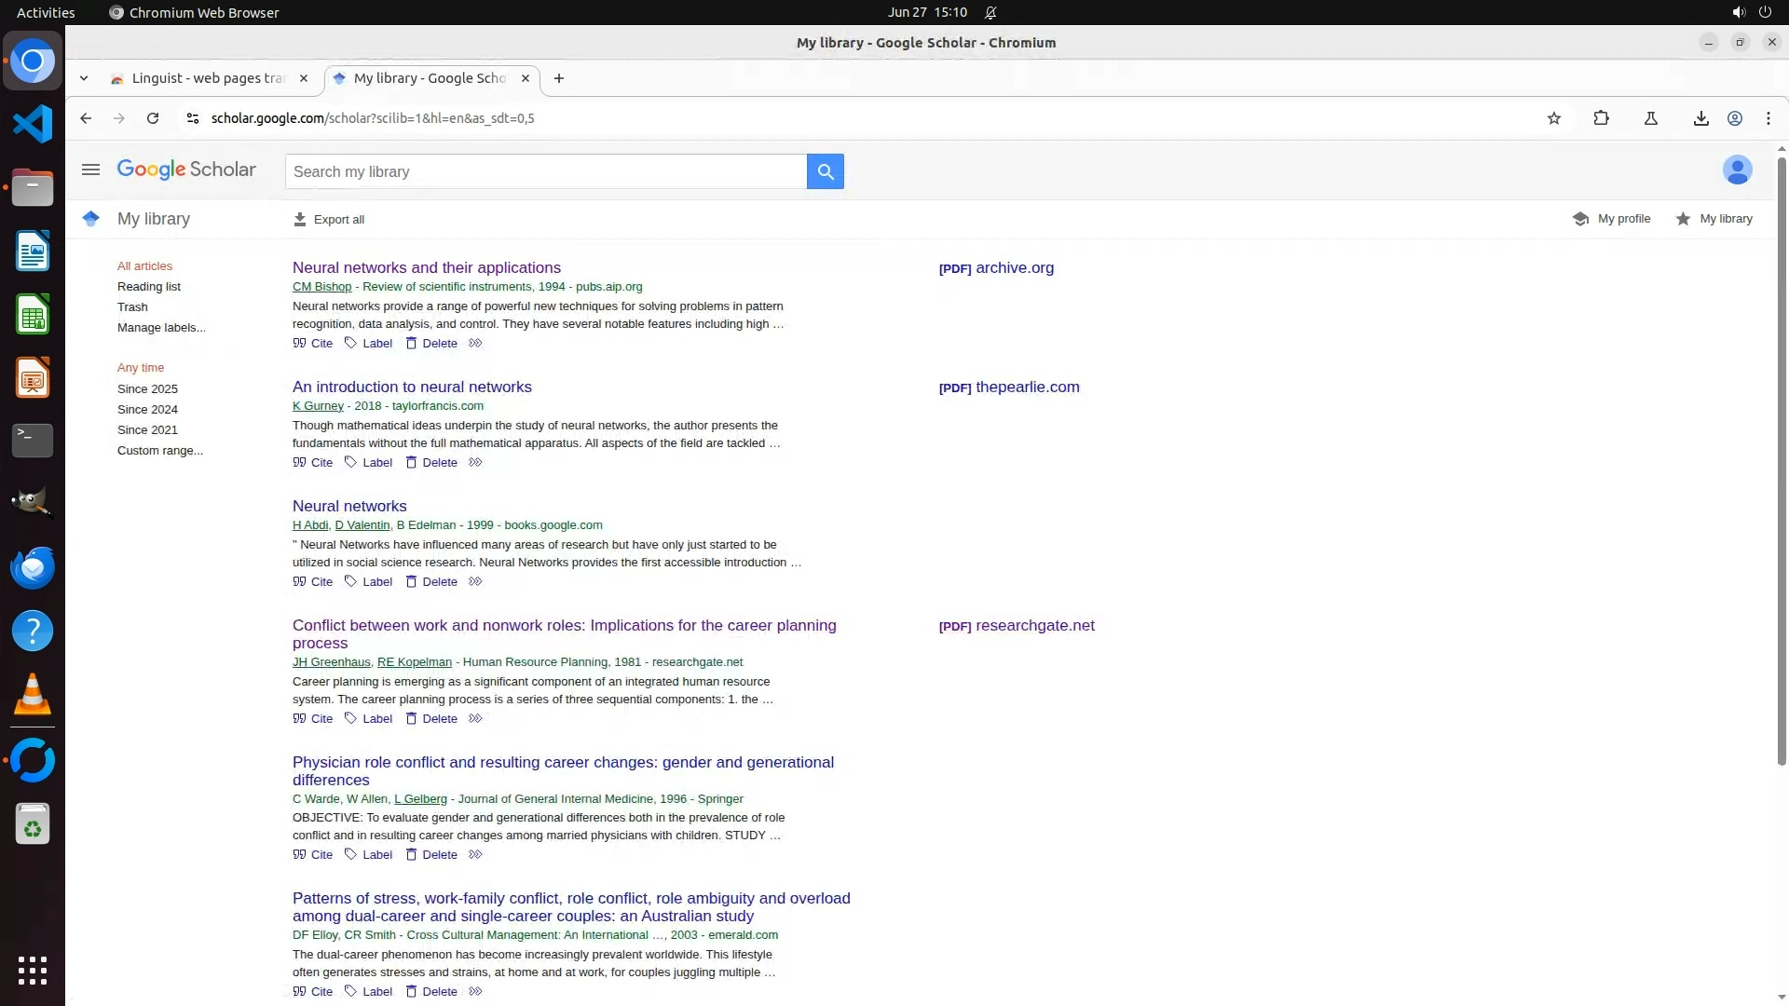Open the hamburger side menu
The image size is (1789, 1006).
click(90, 170)
